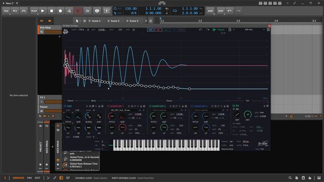Click the Kick Ninja redo icon
This screenshot has height=182, width=324.
pos(208,30)
